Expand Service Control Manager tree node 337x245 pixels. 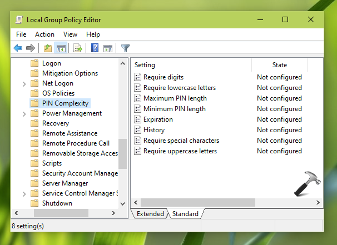pos(24,193)
